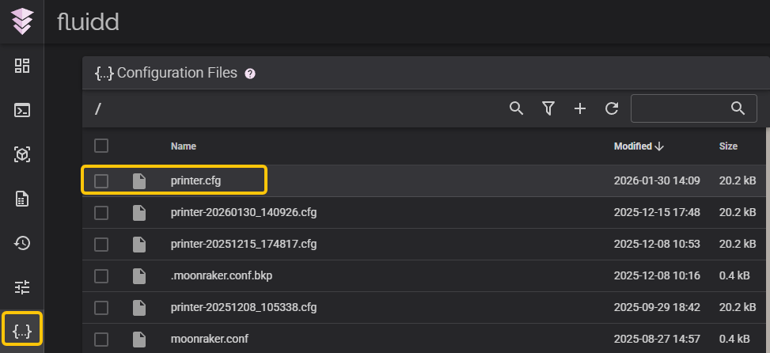770x353 pixels.
Task: Open the Configuration braces sidebar icon
Action: pyautogui.click(x=22, y=332)
